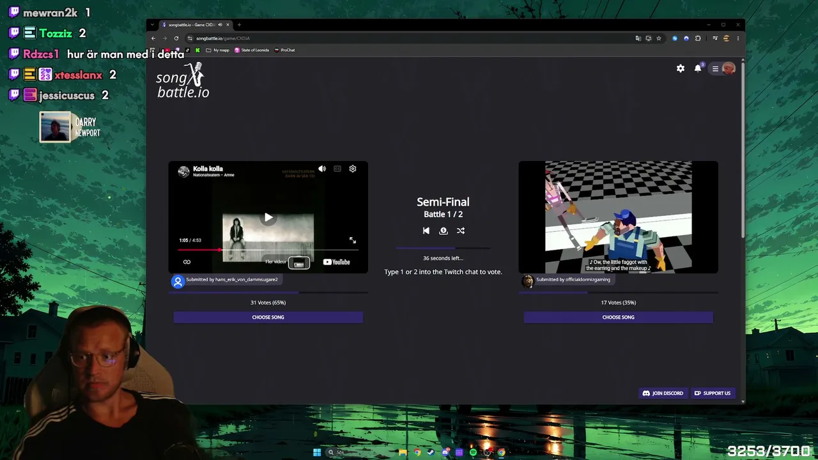Click the 'Submitted by hans_erik_von_dammsugare2' label
Image resolution: width=818 pixels, height=460 pixels.
(x=232, y=279)
